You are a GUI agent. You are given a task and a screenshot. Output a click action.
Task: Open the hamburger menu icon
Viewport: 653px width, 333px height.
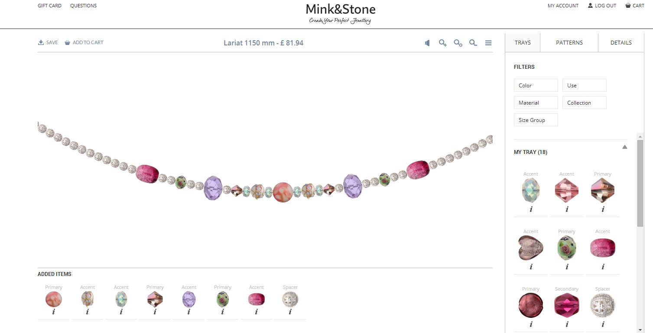click(x=488, y=43)
